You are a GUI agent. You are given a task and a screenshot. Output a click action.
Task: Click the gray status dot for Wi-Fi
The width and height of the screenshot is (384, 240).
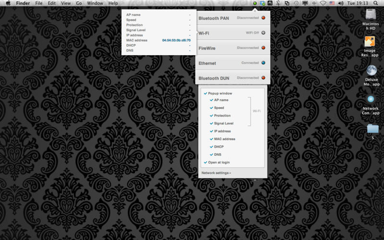pos(263,33)
